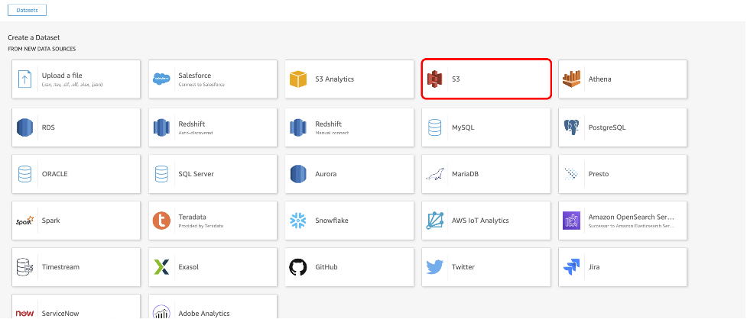Click the RDS label text
Viewport: 747px width, 319px height.
pyautogui.click(x=48, y=127)
